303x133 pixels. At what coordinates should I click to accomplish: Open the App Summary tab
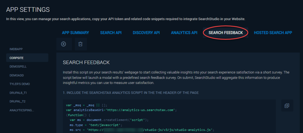[75, 33]
